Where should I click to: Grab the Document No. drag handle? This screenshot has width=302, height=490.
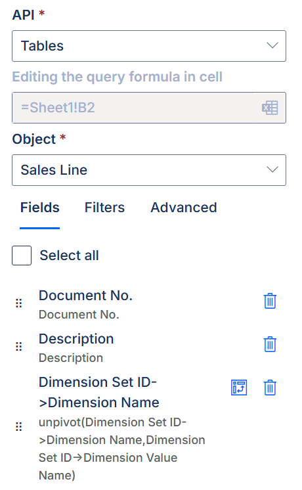pyautogui.click(x=19, y=303)
